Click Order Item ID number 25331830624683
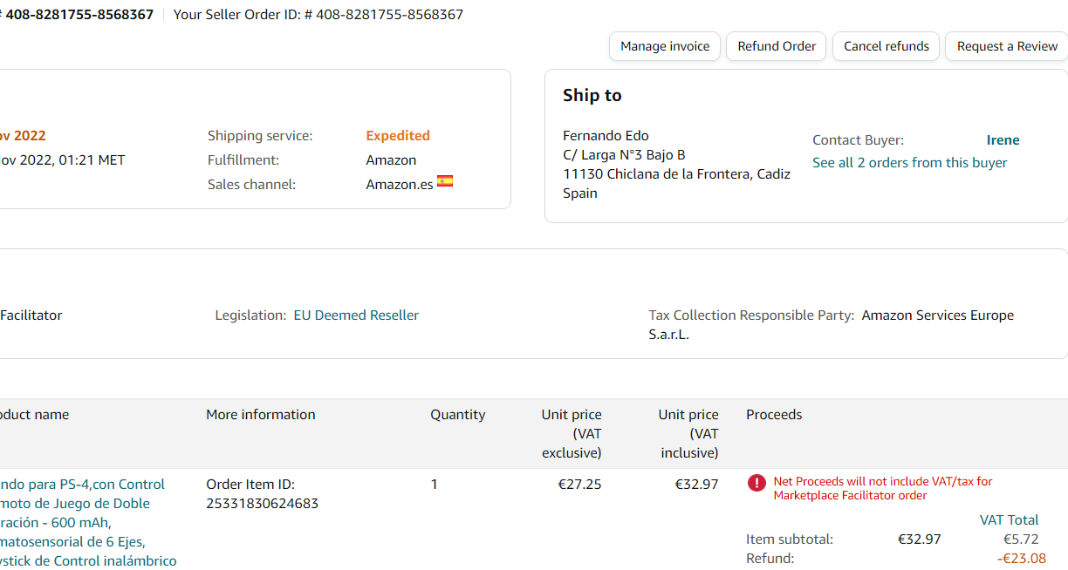Image resolution: width=1068 pixels, height=570 pixels. coord(262,504)
